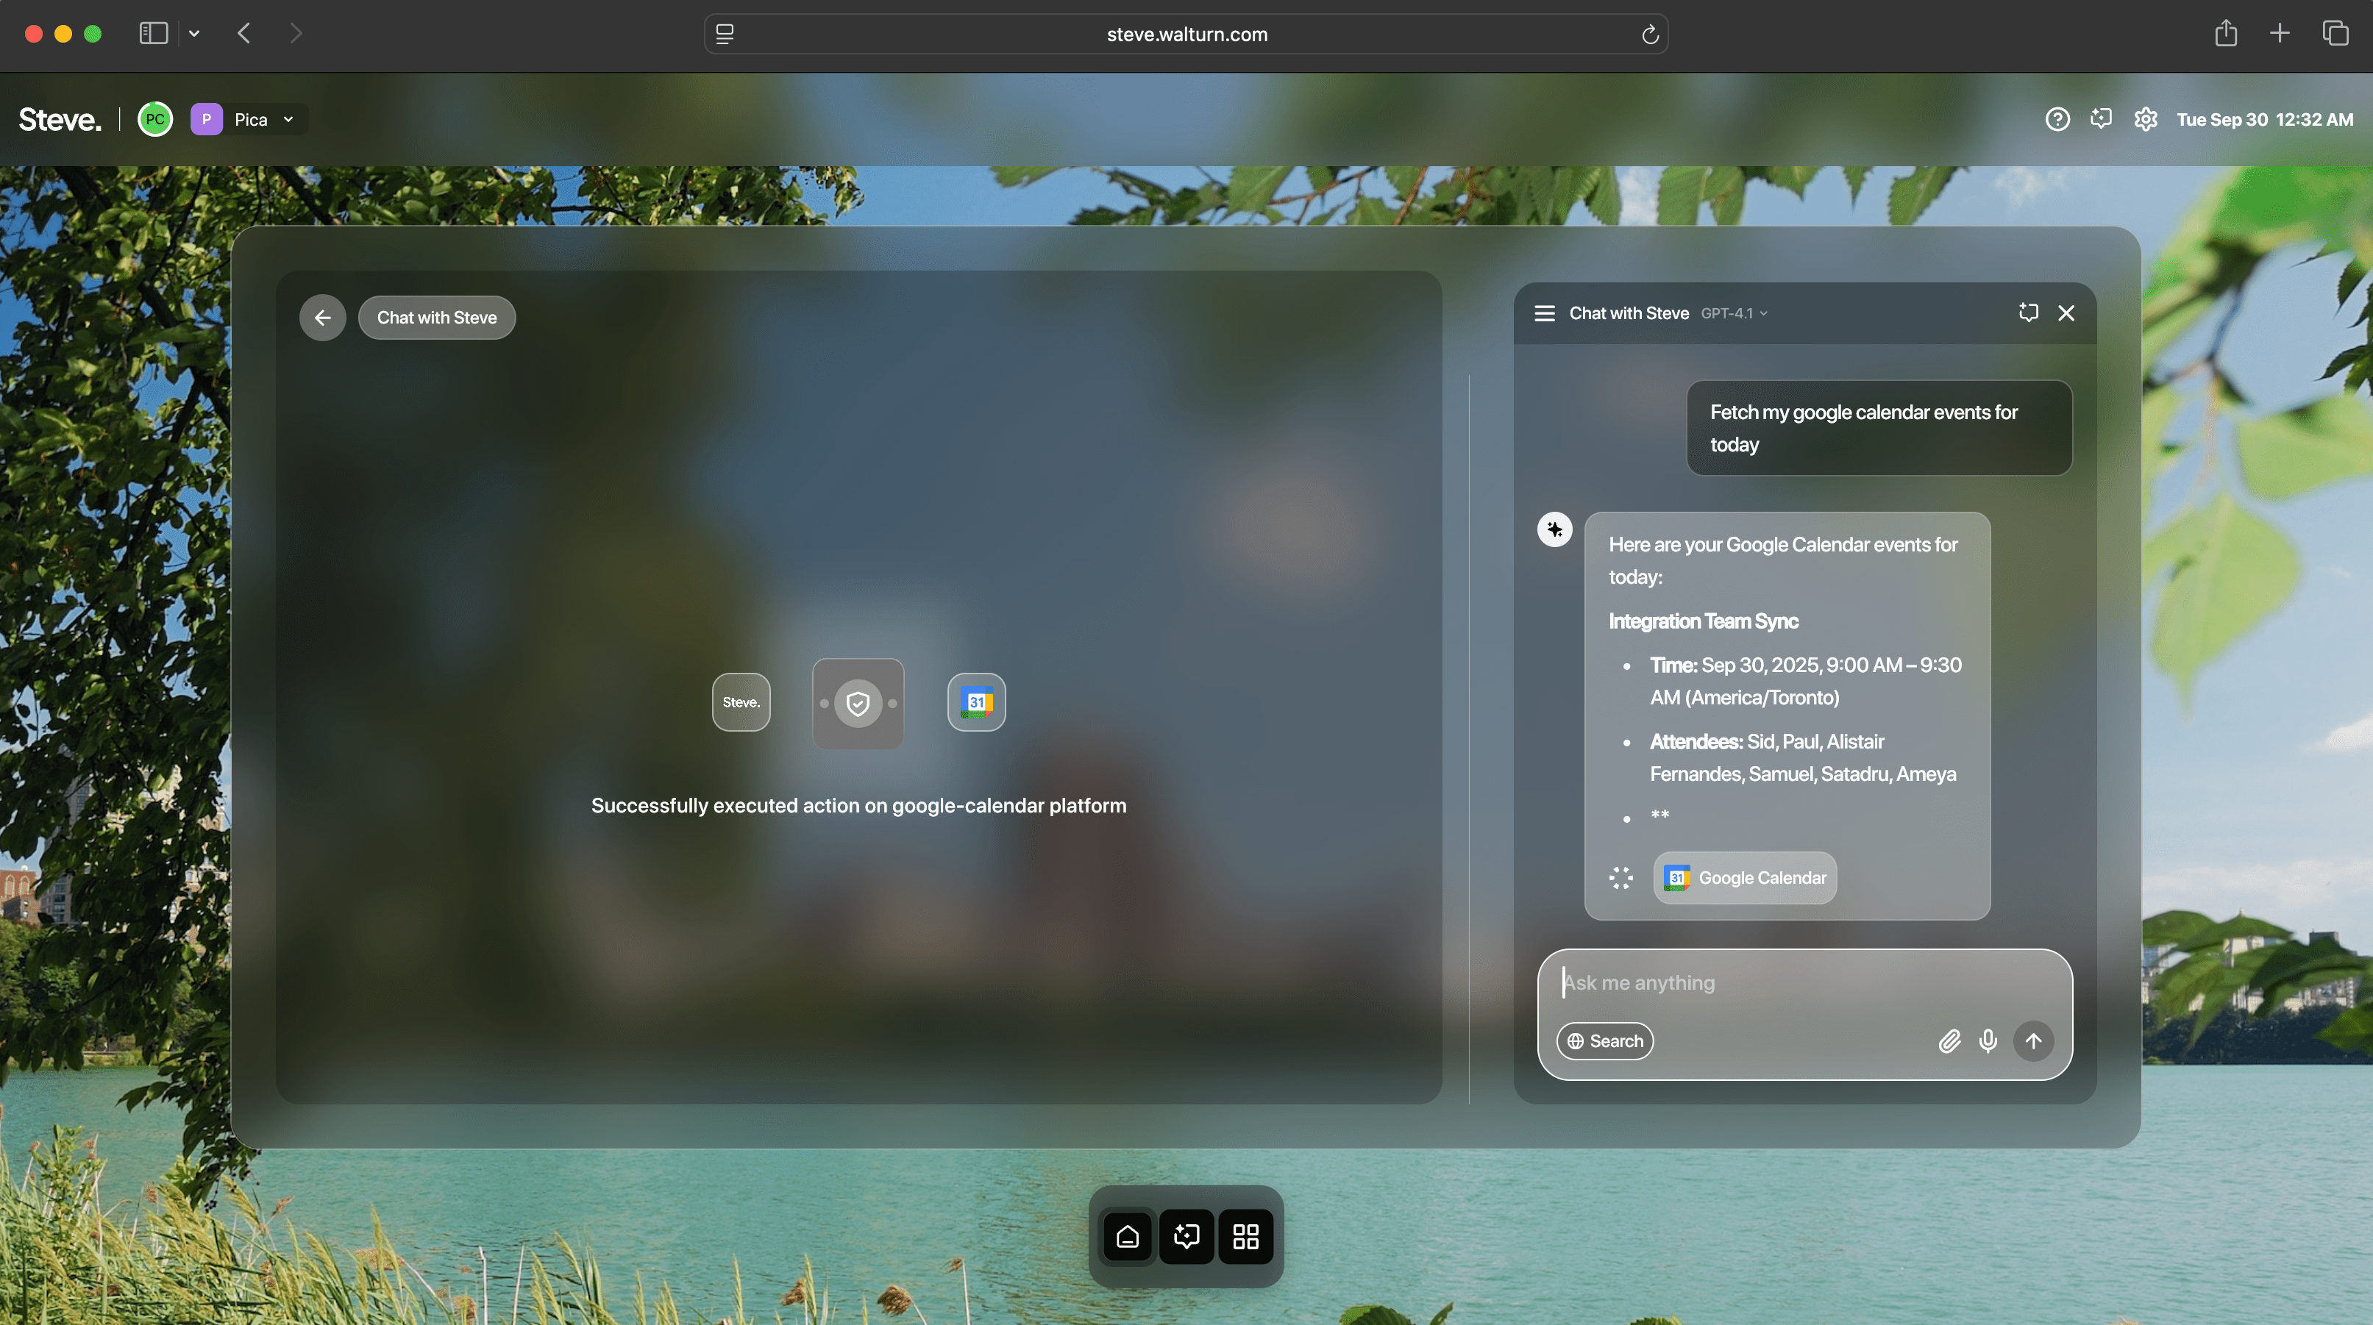2373x1325 pixels.
Task: Click the microphone icon in chat input
Action: coord(1988,1040)
